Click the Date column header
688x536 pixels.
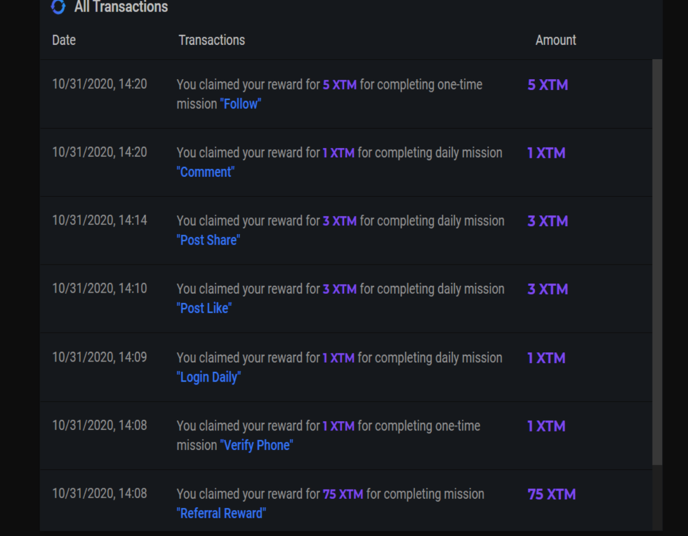click(64, 40)
